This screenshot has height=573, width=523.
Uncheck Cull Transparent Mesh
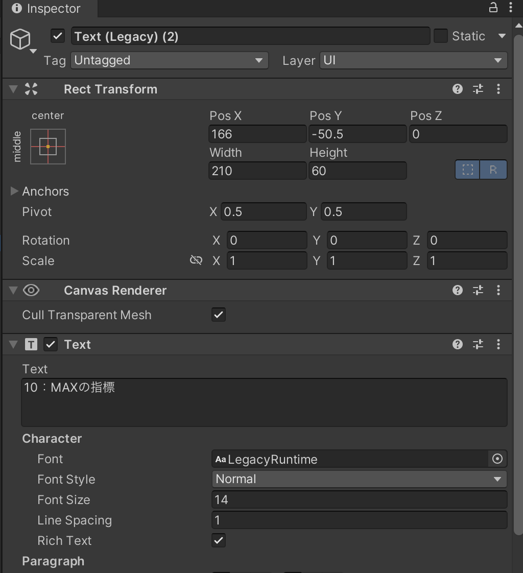(x=218, y=315)
